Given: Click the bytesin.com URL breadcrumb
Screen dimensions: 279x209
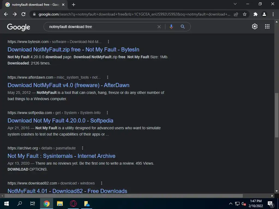Looking at the screenshot, I should [54, 42].
